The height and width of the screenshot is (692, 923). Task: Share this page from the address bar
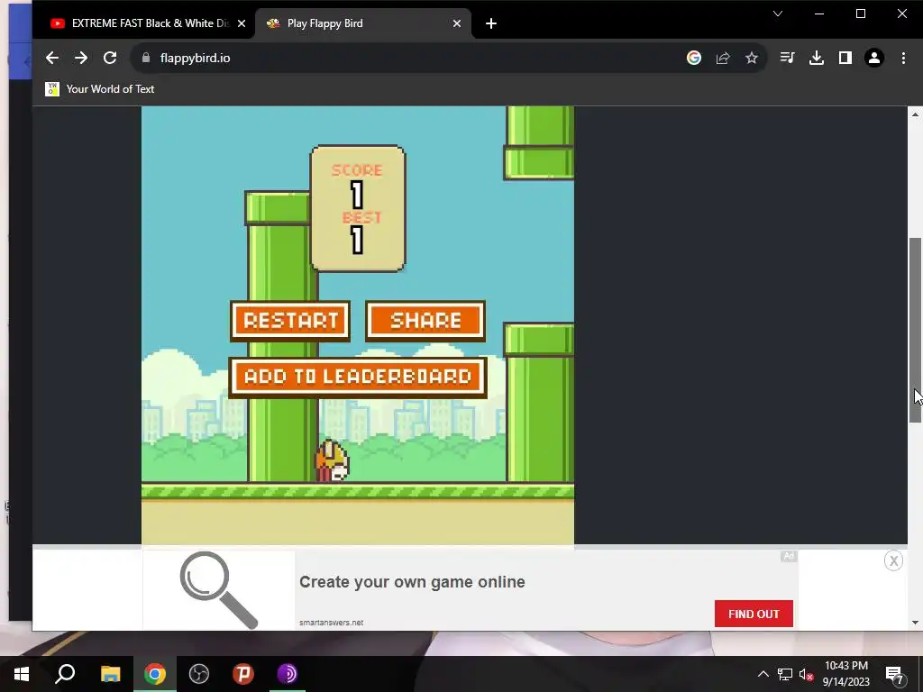click(723, 58)
